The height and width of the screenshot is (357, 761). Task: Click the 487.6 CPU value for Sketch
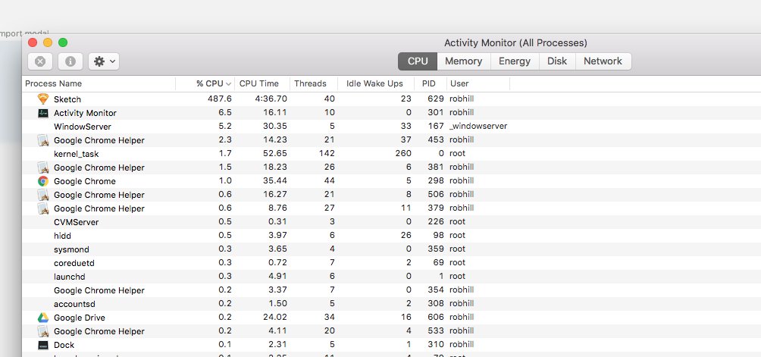click(x=219, y=99)
